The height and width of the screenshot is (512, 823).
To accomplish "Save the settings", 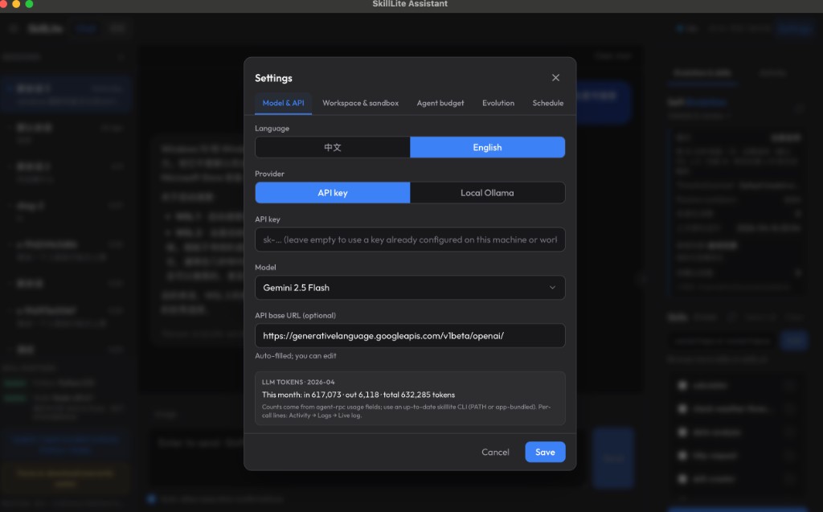I will point(545,453).
